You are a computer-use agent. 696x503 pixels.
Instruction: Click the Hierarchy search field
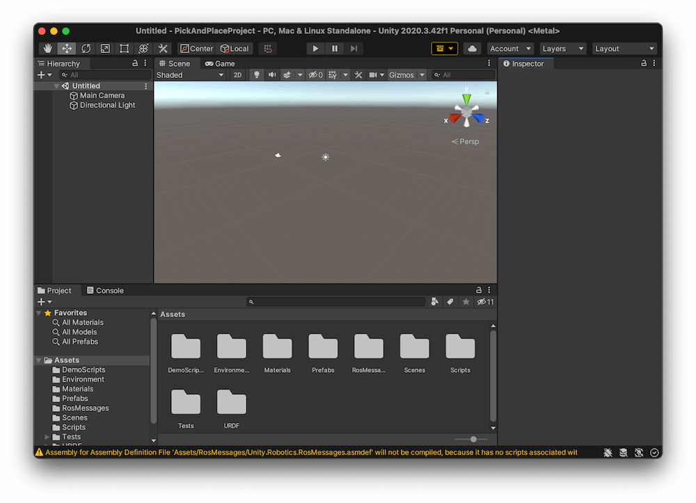[105, 75]
